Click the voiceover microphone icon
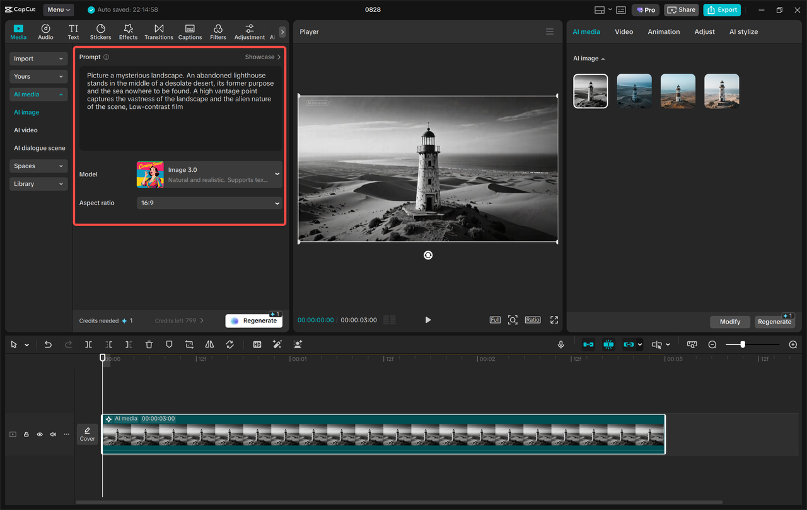 [560, 344]
